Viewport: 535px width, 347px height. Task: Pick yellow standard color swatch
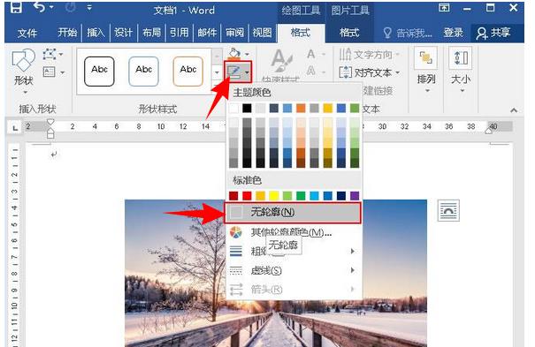274,196
